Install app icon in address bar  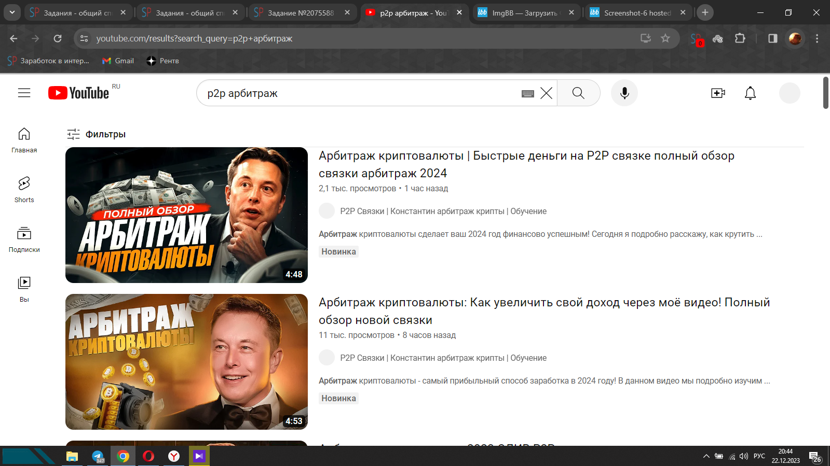coord(645,38)
